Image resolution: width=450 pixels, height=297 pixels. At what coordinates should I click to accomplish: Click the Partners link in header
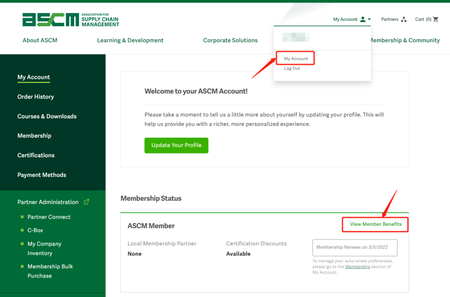click(x=390, y=19)
